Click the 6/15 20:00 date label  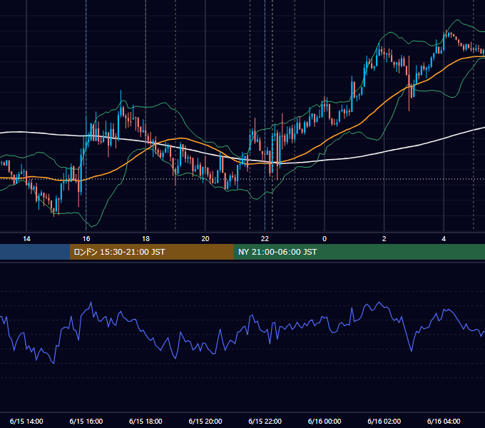(x=205, y=421)
